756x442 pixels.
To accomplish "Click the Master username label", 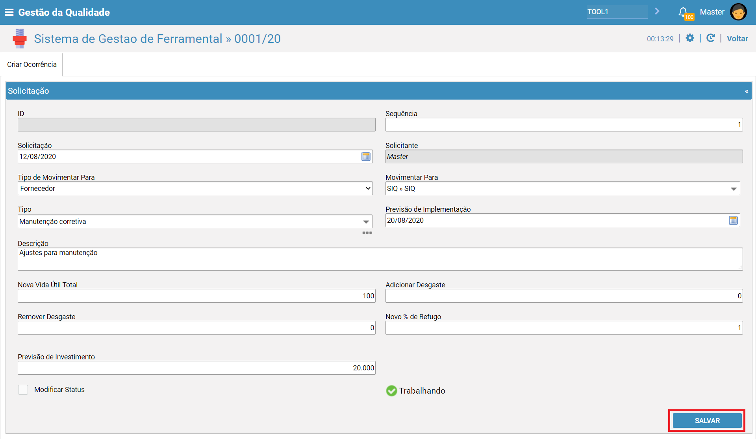I will (712, 12).
